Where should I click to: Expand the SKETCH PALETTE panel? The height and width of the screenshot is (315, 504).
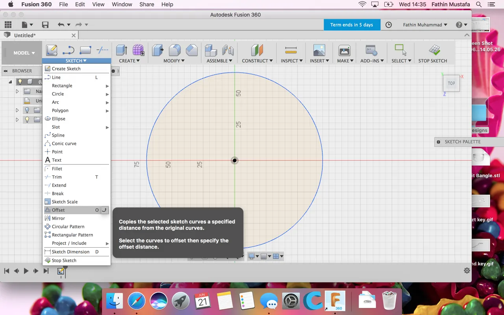tap(438, 142)
